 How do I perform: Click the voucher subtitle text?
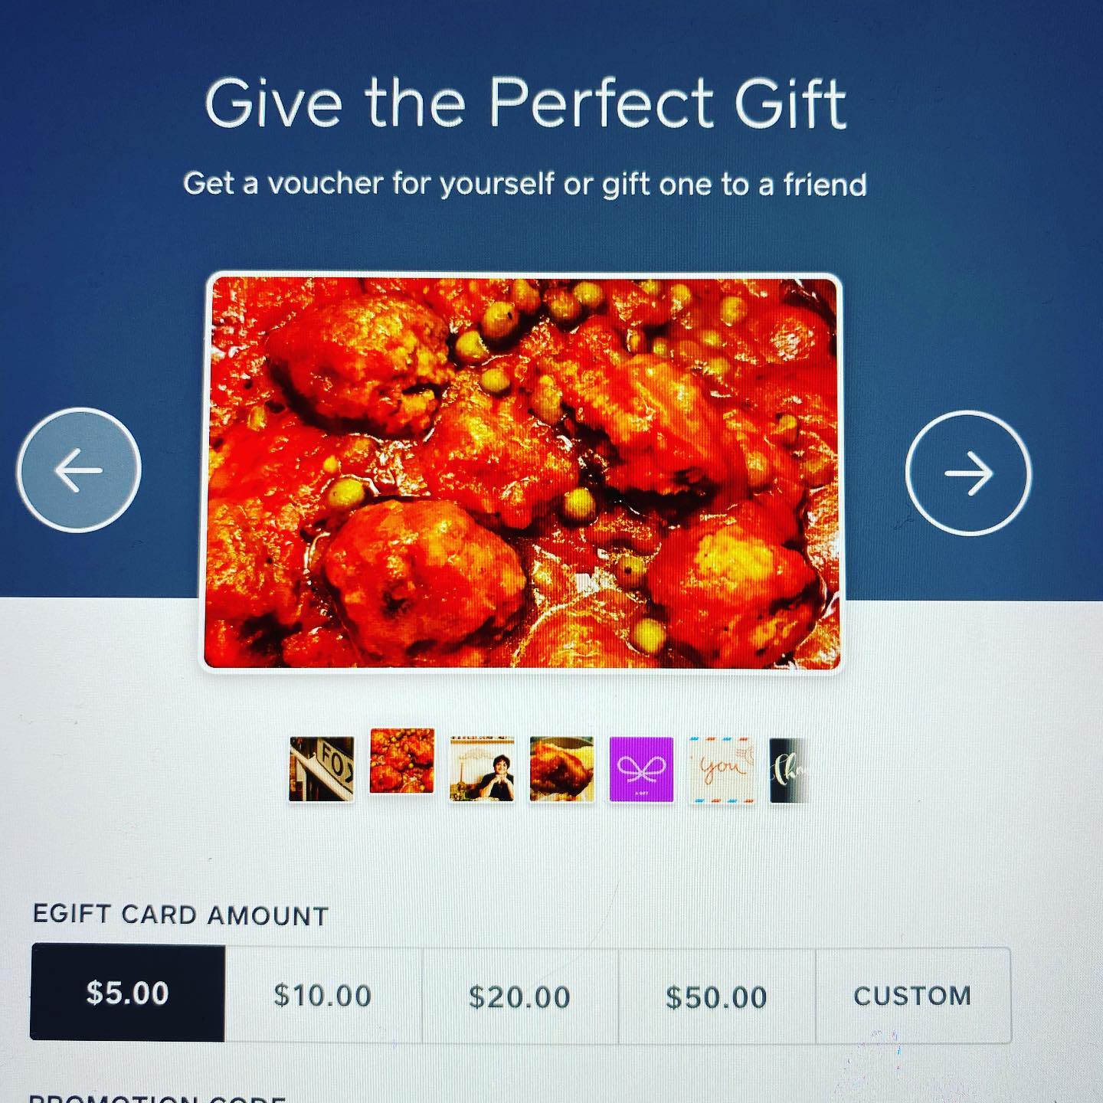[x=525, y=184]
